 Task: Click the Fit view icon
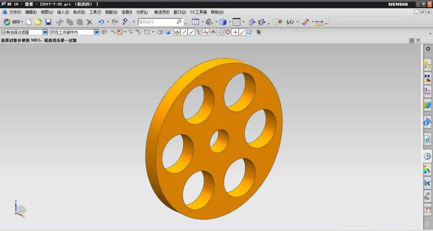(196, 22)
